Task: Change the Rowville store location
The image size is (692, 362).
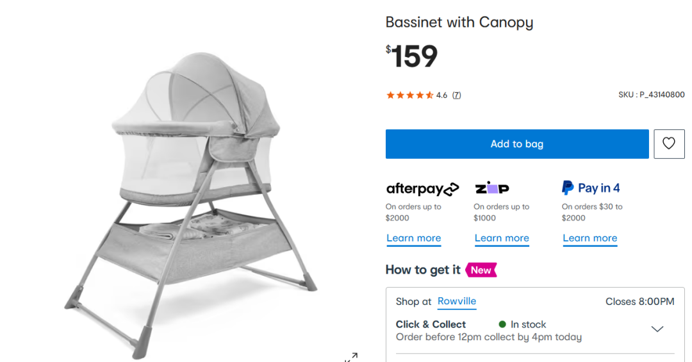Action: pyautogui.click(x=457, y=301)
